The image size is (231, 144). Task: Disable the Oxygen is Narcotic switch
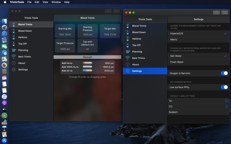pyautogui.click(x=224, y=73)
